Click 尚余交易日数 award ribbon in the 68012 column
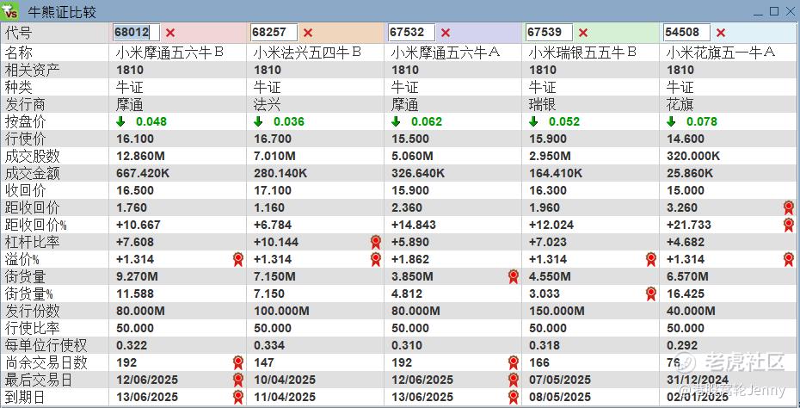 (238, 363)
